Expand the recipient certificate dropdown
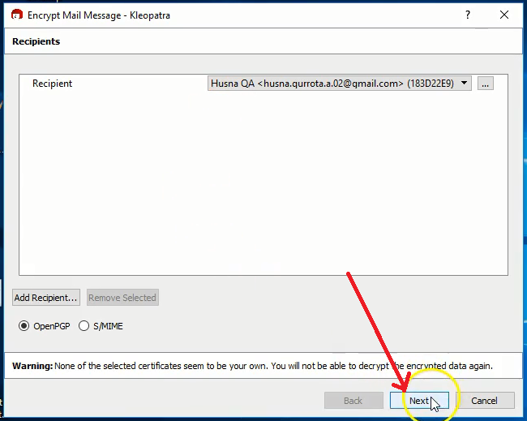 tap(340, 84)
